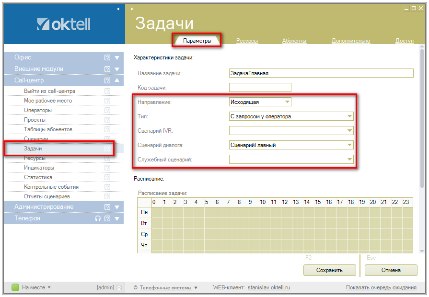Viewport: 429px width, 297px height.
Task: Click the help icon beside Проекты
Action: 107,120
